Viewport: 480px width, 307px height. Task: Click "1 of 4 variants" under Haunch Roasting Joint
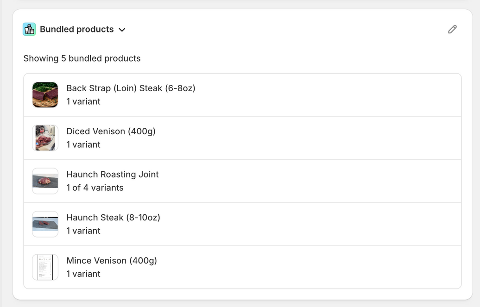(95, 188)
